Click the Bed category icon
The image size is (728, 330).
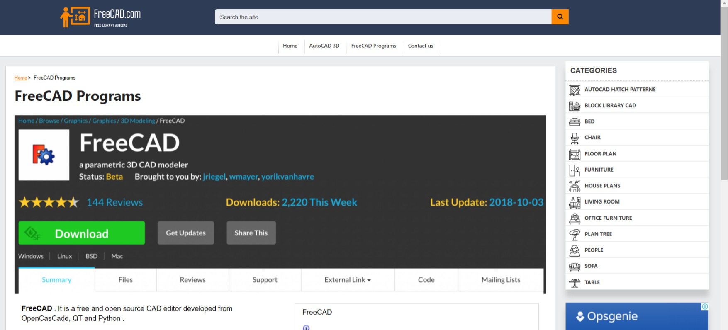[575, 121]
